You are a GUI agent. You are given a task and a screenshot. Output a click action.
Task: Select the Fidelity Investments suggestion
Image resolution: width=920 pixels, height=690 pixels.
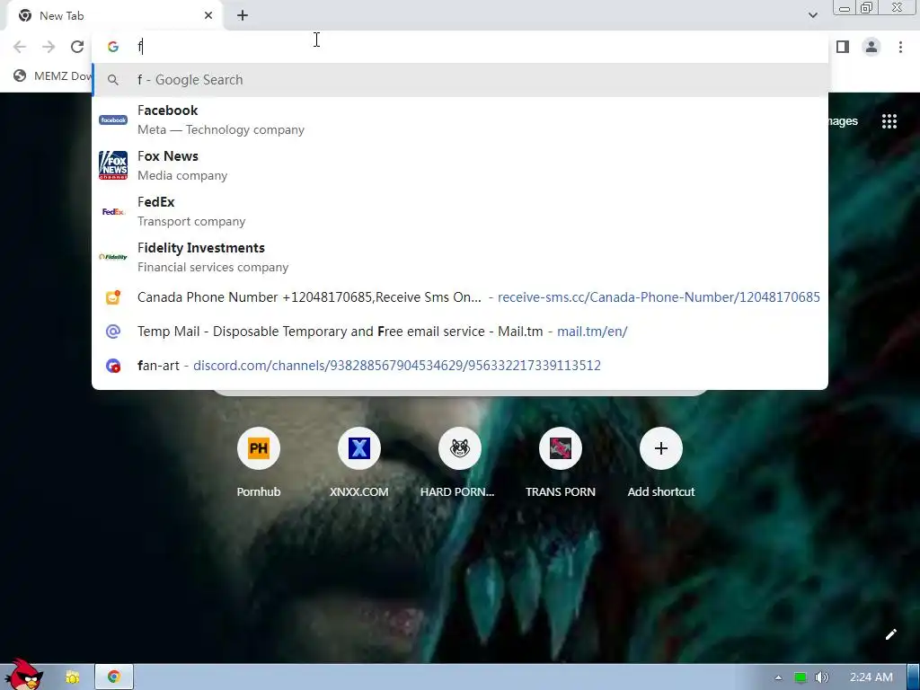click(460, 257)
